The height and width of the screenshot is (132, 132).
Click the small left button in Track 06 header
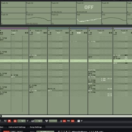[116, 33]
